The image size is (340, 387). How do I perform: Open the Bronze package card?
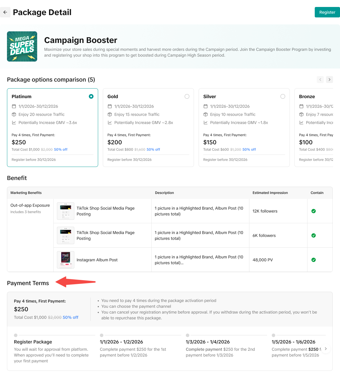point(314,127)
